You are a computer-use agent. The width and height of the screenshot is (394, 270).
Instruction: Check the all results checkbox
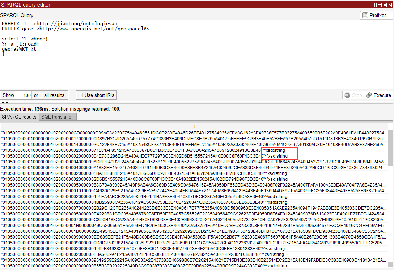click(x=40, y=95)
